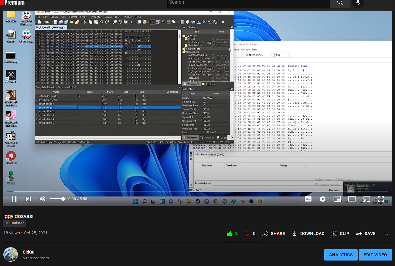Click the DOWNLOAD button
The image size is (395, 266).
(308, 234)
